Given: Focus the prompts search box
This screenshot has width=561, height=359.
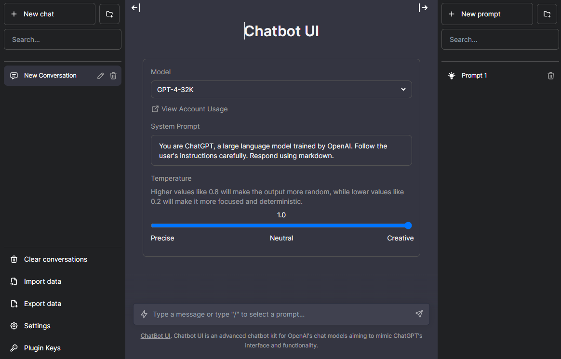Looking at the screenshot, I should [500, 40].
